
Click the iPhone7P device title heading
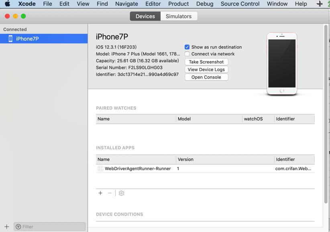tap(112, 37)
